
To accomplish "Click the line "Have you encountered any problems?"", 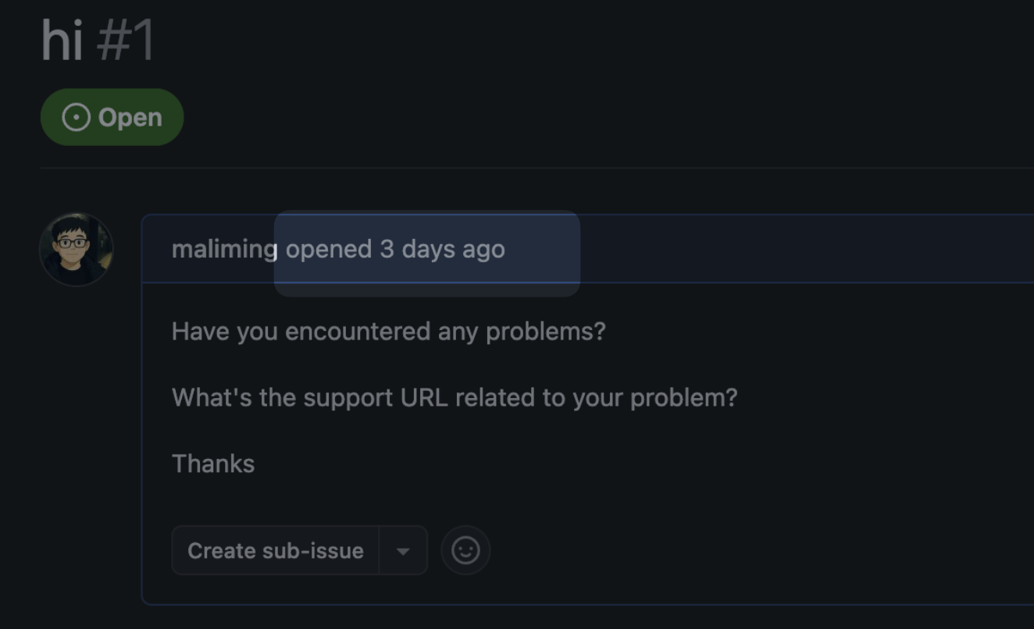I will [x=388, y=332].
